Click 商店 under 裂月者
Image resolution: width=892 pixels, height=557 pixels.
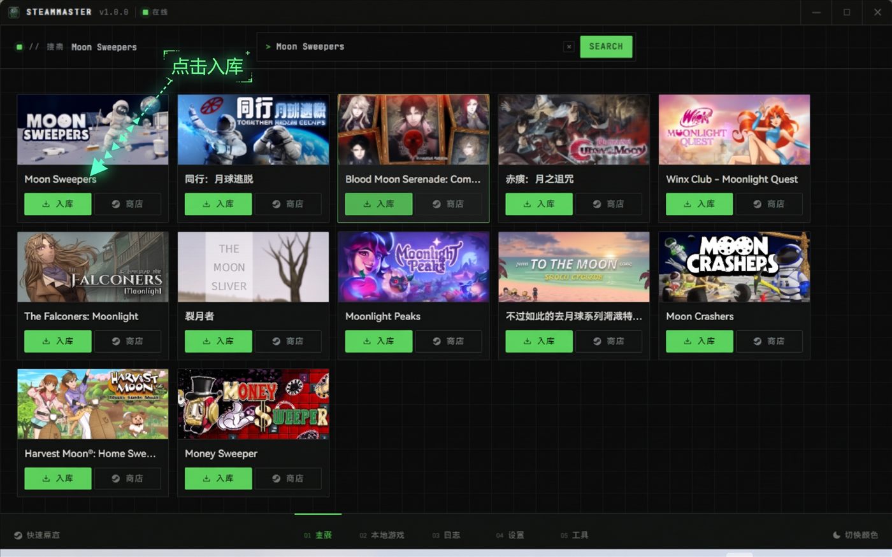[288, 341]
